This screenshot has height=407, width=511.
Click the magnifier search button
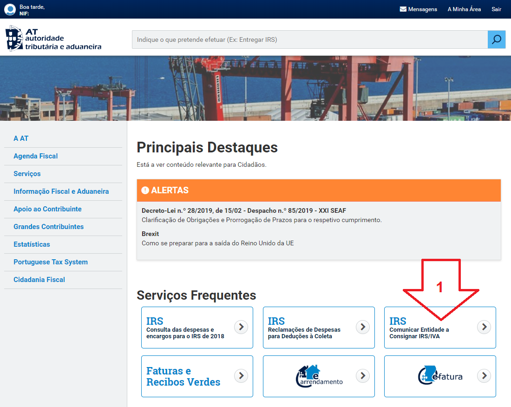coord(496,39)
